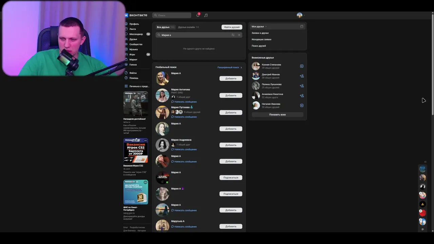Go to Профиль in left sidebar
Screen dimensions: 434x244
(x=134, y=24)
